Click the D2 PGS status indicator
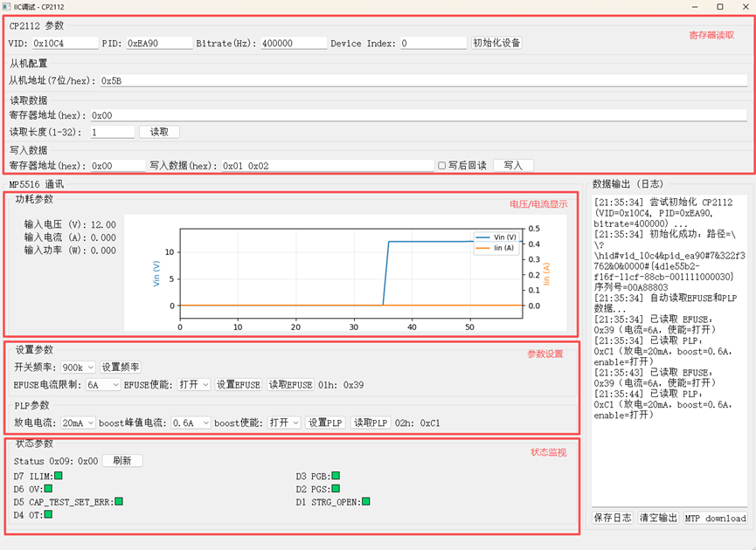 coord(335,489)
